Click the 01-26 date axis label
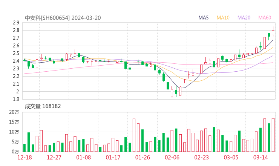The height and width of the screenshot is (166, 279). pos(143,157)
